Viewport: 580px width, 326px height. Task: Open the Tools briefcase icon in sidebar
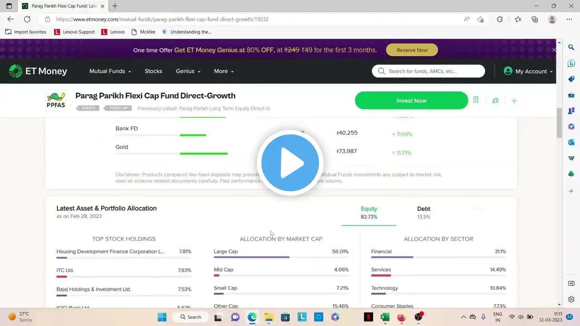pyautogui.click(x=571, y=95)
